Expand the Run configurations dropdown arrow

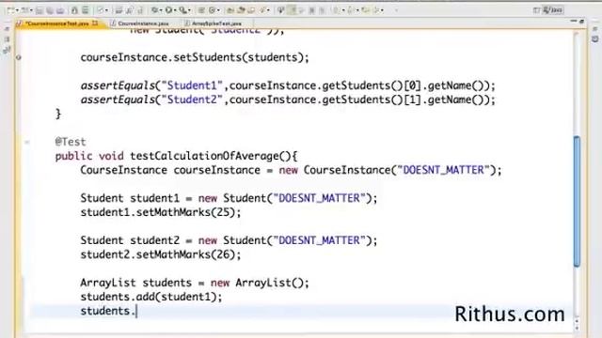click(x=175, y=10)
